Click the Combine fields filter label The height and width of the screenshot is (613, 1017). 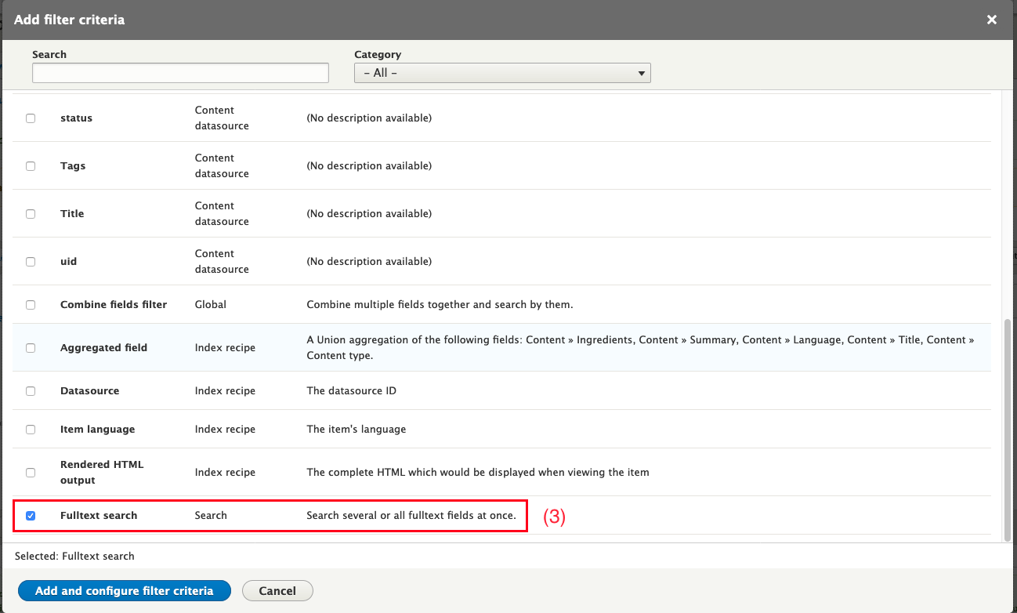click(114, 305)
